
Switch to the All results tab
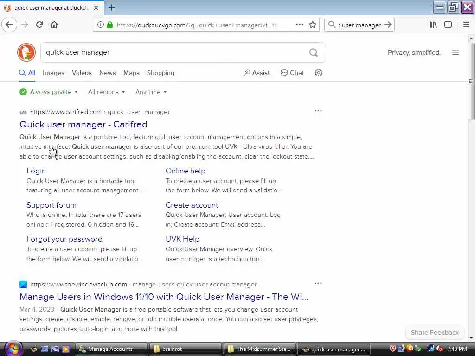(27, 73)
